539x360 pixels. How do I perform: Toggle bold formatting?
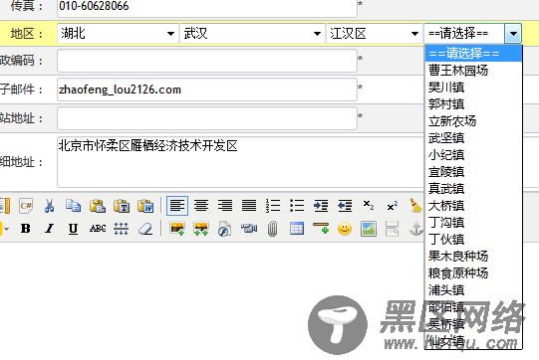[x=26, y=229]
